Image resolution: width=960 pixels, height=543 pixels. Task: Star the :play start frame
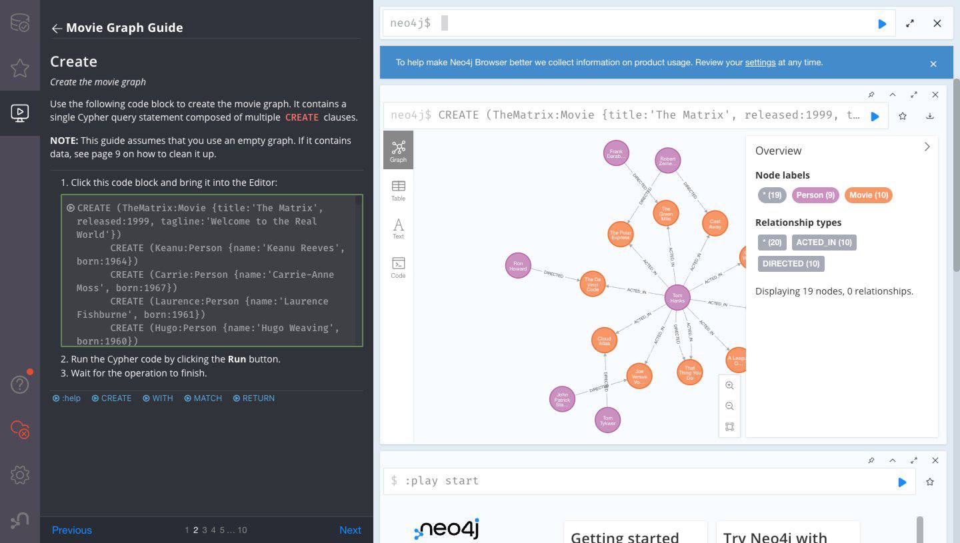click(930, 482)
